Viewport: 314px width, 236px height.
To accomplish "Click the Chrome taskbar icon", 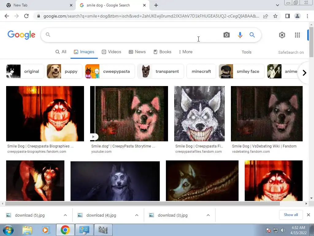I will point(65,230).
